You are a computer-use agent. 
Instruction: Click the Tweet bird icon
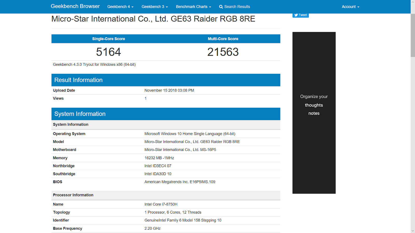click(296, 15)
